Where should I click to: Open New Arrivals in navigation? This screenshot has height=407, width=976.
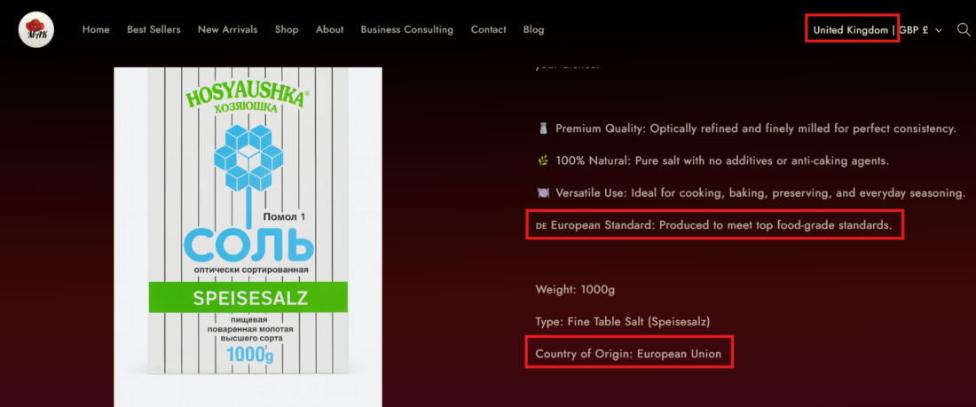[x=228, y=29]
